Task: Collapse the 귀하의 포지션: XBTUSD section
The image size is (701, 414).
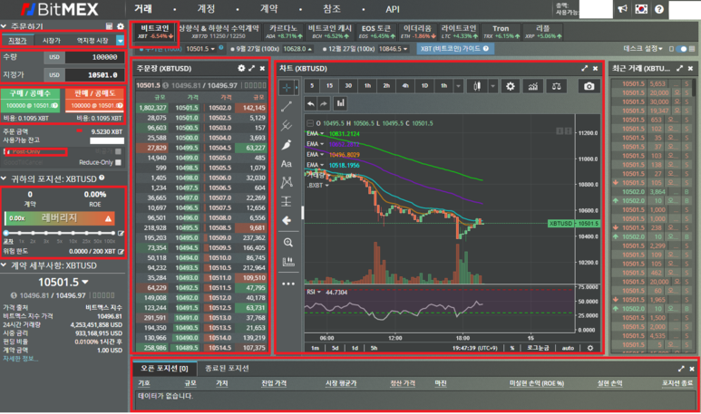Action: click(4, 178)
